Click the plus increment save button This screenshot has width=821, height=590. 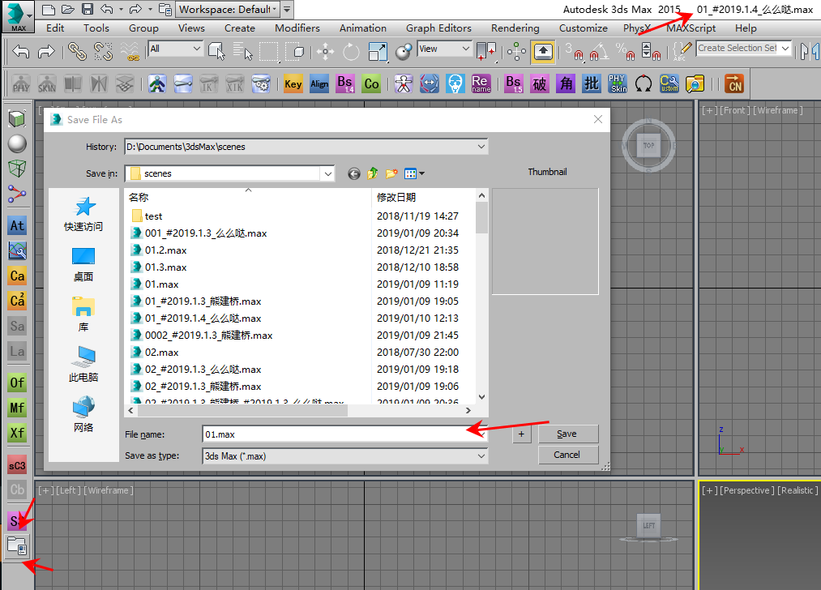(521, 434)
